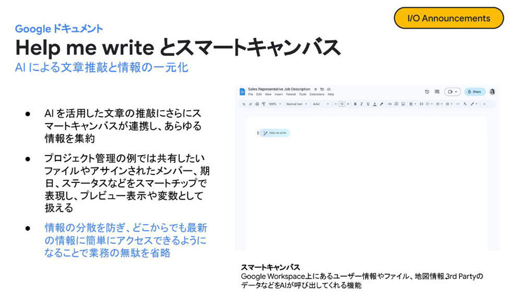Click the move-to-folder icon beside the title
The height and width of the screenshot is (292, 522).
322,89
